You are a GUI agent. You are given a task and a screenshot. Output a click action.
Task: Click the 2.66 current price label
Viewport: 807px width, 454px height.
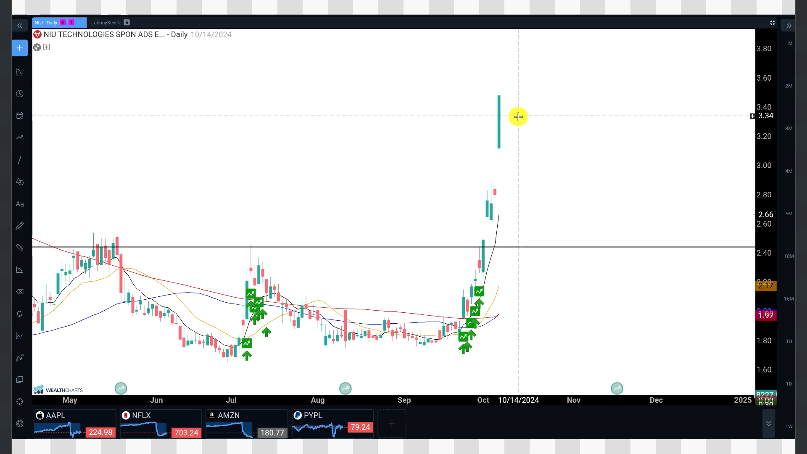(x=765, y=215)
